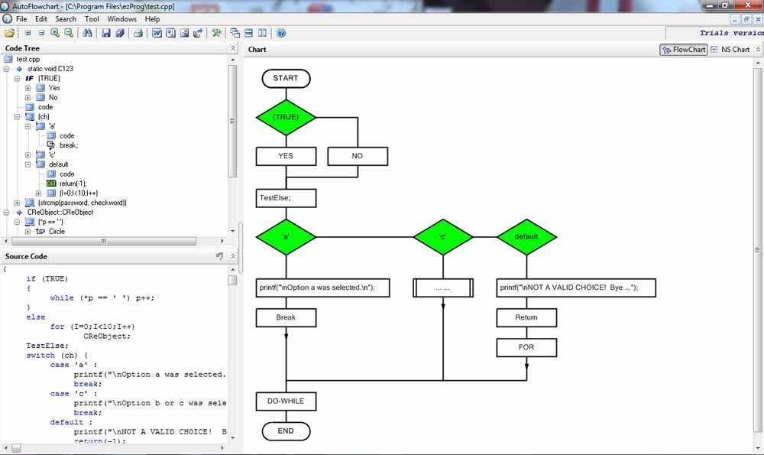The image size is (764, 455).
Task: Expand the 'c' case in the tree
Action: (28, 154)
